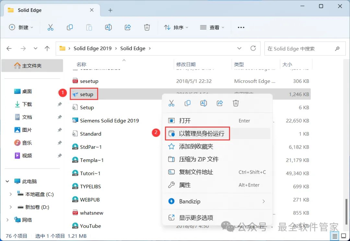The height and width of the screenshot is (241, 350).
Task: Open recent locations dropdown arrow
Action: coord(36,48)
